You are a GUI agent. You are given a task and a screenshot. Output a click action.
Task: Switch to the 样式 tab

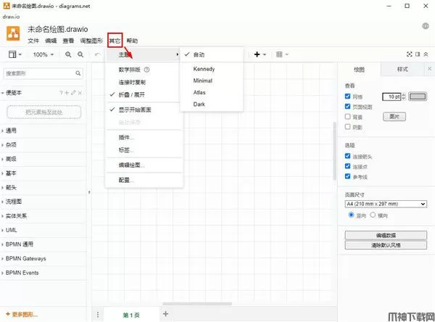402,69
